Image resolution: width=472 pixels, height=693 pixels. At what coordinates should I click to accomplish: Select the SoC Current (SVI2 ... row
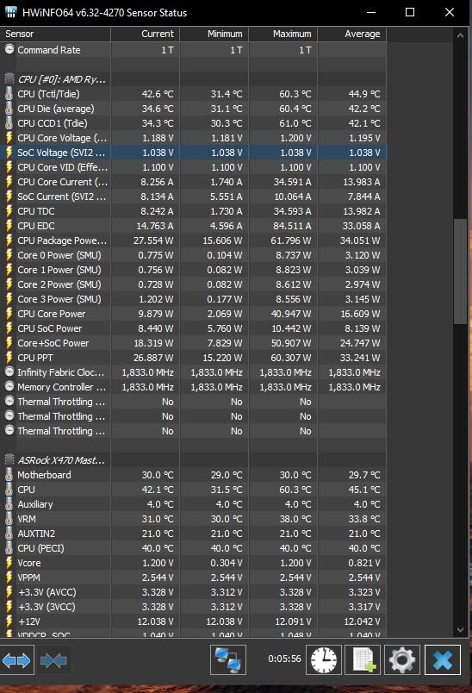click(194, 197)
